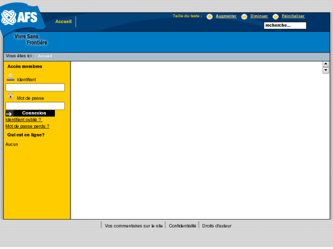Open the Mot de passe perdu link
The width and height of the screenshot is (333, 249).
[x=27, y=126]
